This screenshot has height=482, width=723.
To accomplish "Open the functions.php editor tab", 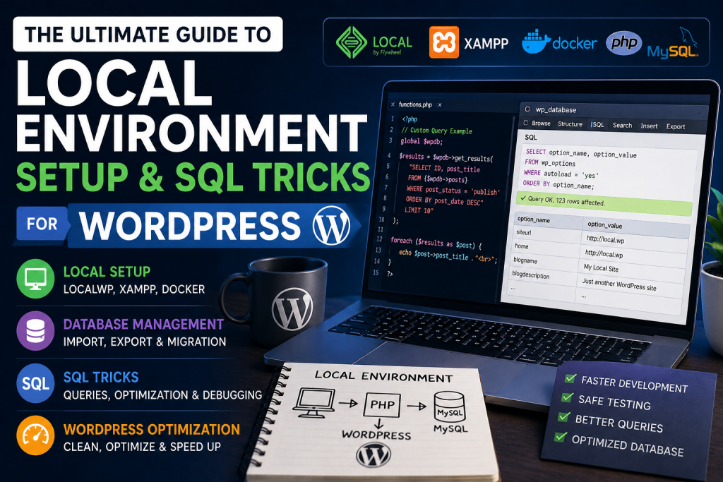I will click(x=415, y=104).
